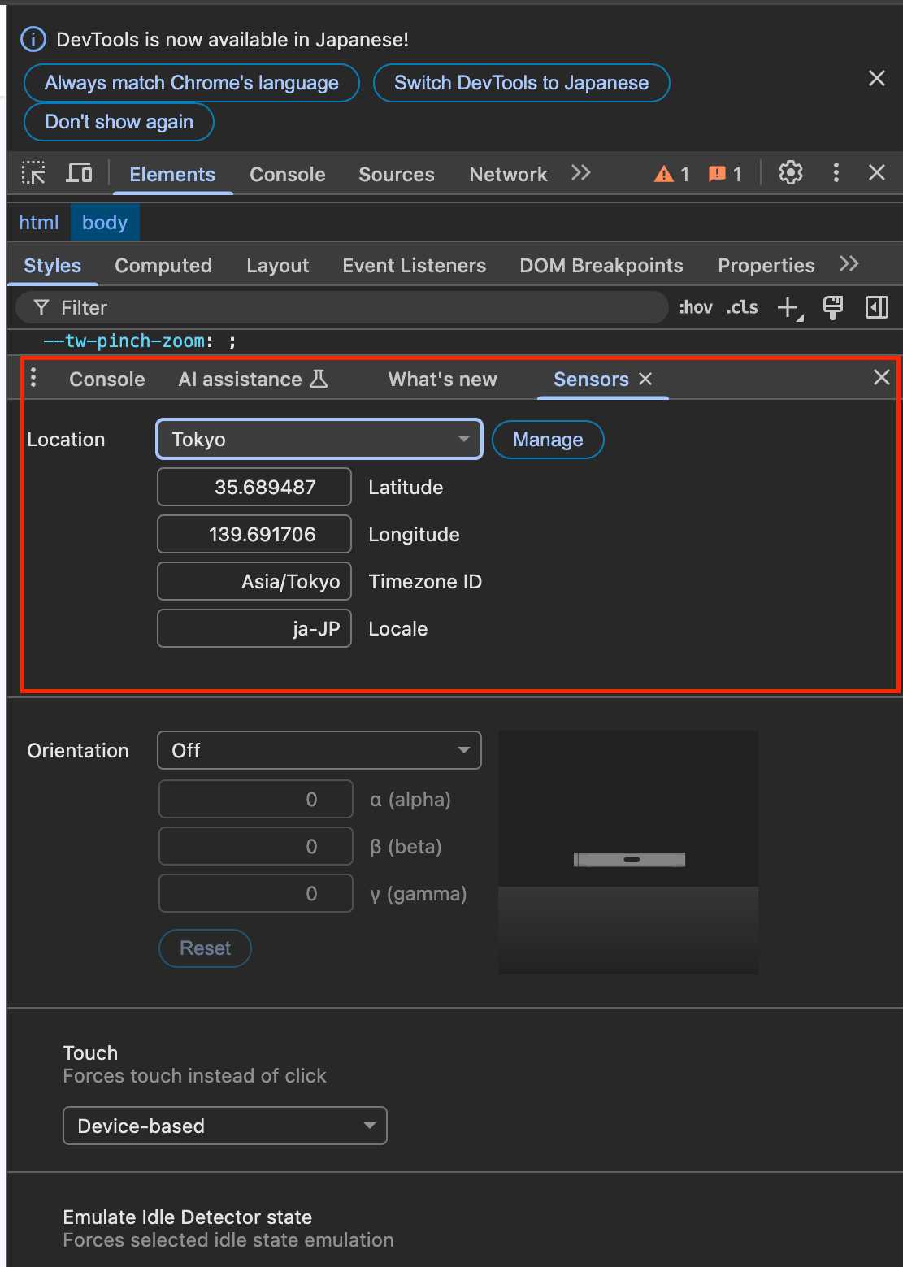Open the Location dropdown showing Tokyo
This screenshot has width=903, height=1267.
tap(319, 440)
